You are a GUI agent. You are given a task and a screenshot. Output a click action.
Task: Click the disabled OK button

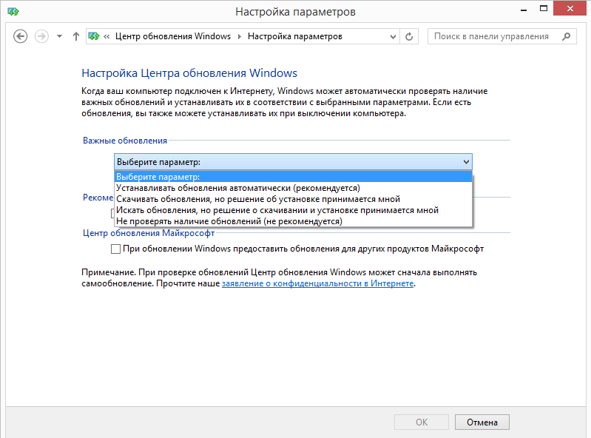point(422,422)
